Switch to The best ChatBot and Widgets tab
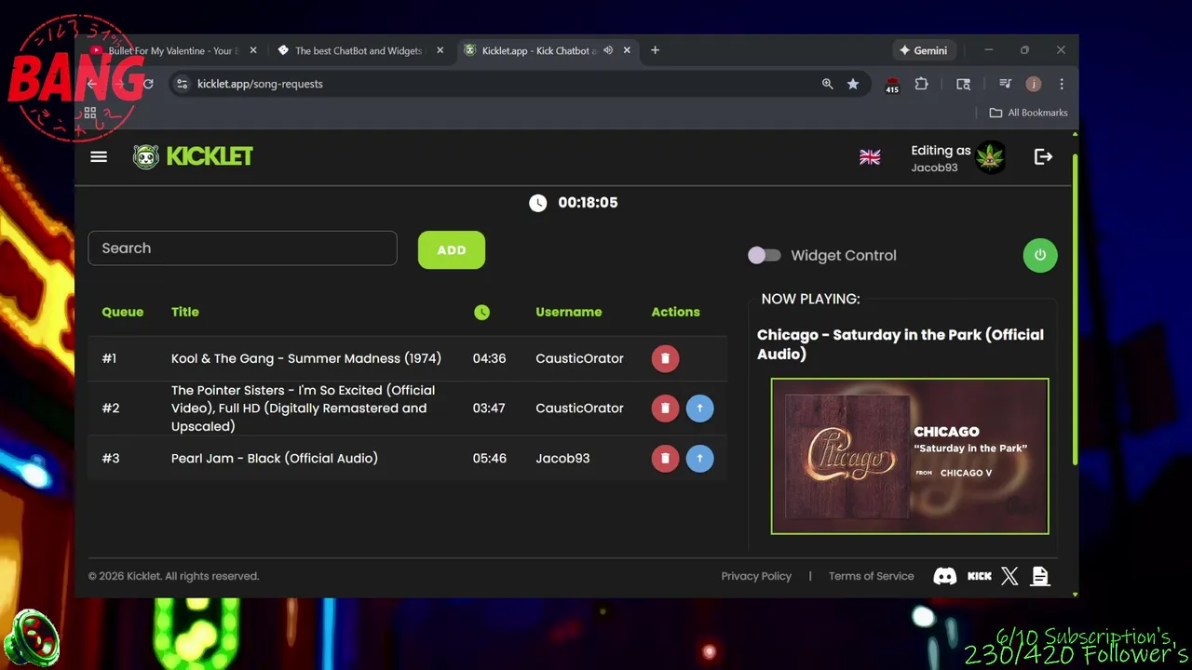The image size is (1192, 670). point(359,50)
